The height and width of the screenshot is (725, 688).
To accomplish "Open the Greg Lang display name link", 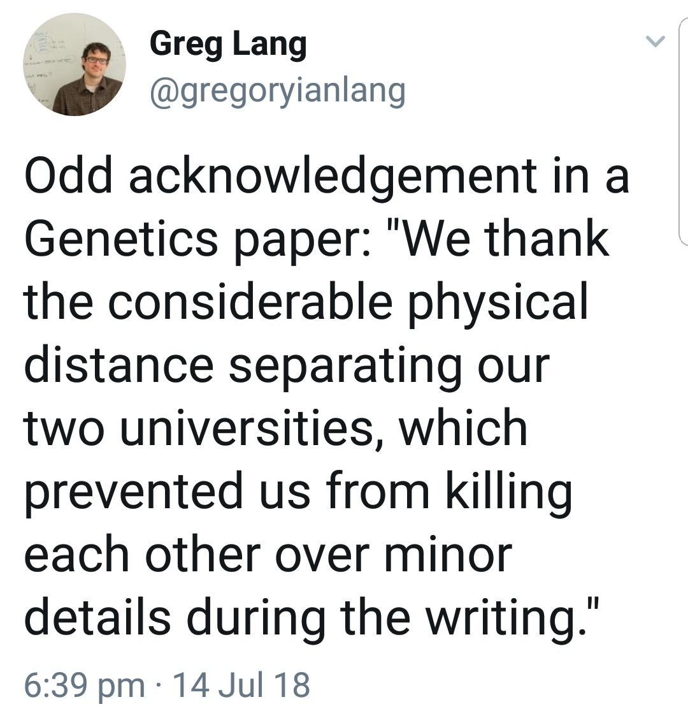I will pos(228,45).
